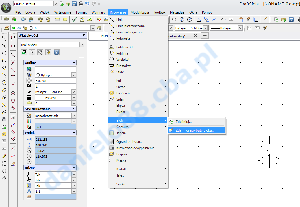This screenshot has width=300, height=207.
Task: Open the Wymiary menu
Action: coord(98,12)
